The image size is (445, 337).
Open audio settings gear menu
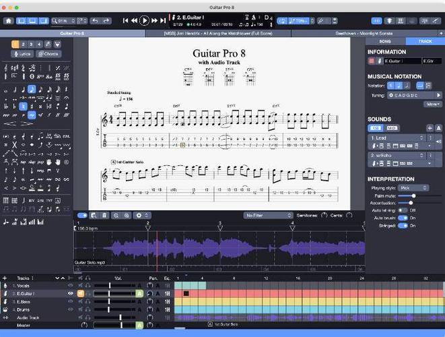139,216
